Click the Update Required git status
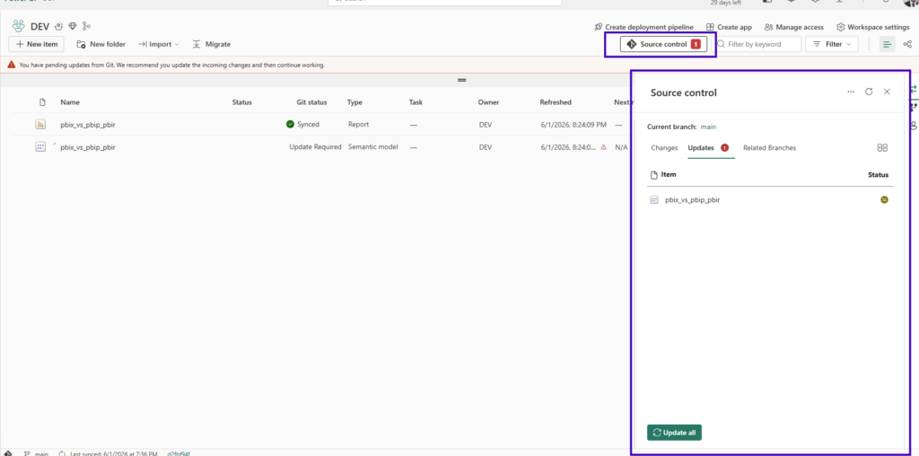This screenshot has height=456, width=919. coord(315,147)
